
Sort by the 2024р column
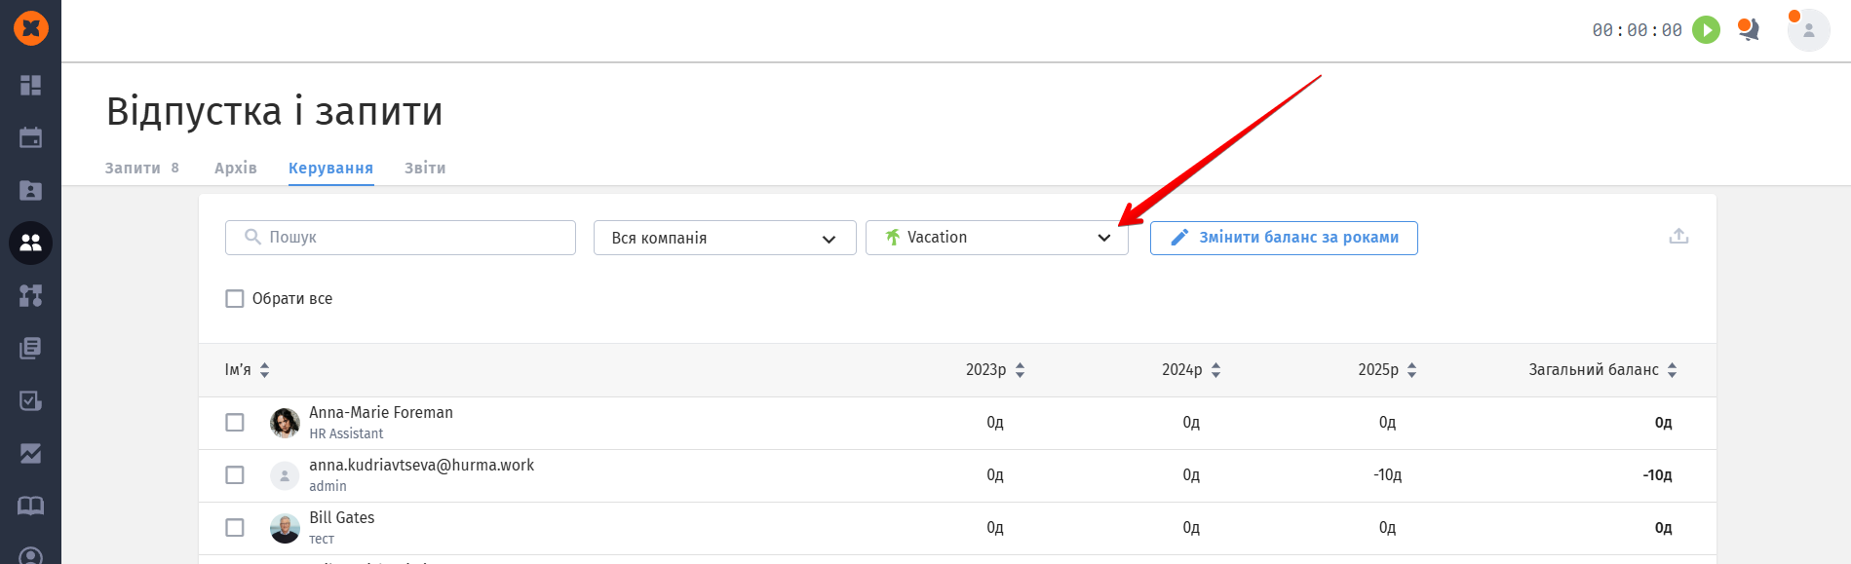(x=1191, y=370)
